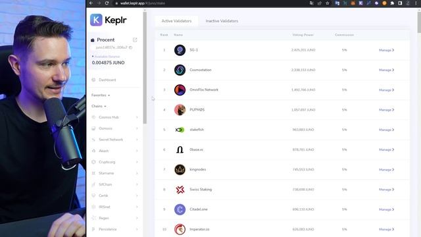Click the SG-1 validator avatar
Image resolution: width=421 pixels, height=237 pixels.
(180, 50)
